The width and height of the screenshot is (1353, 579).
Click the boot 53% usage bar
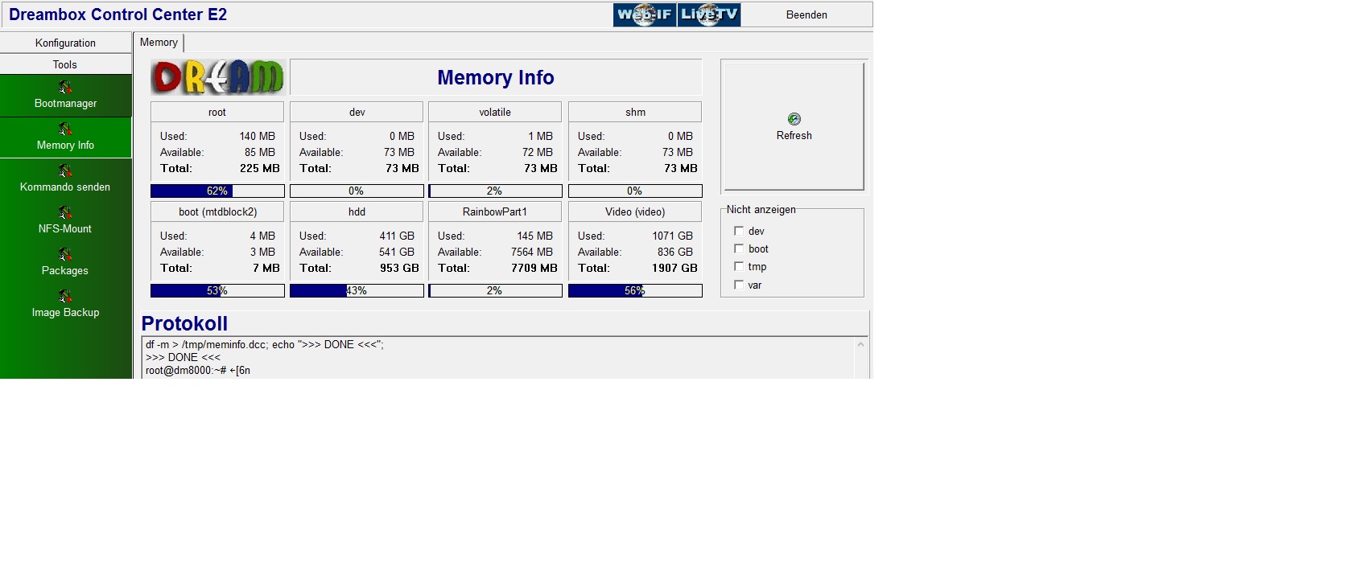[x=217, y=290]
